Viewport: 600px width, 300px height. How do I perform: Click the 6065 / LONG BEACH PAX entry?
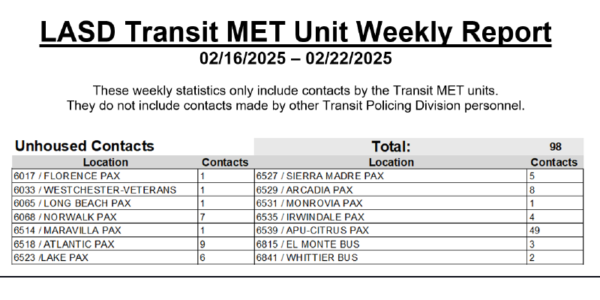point(72,203)
